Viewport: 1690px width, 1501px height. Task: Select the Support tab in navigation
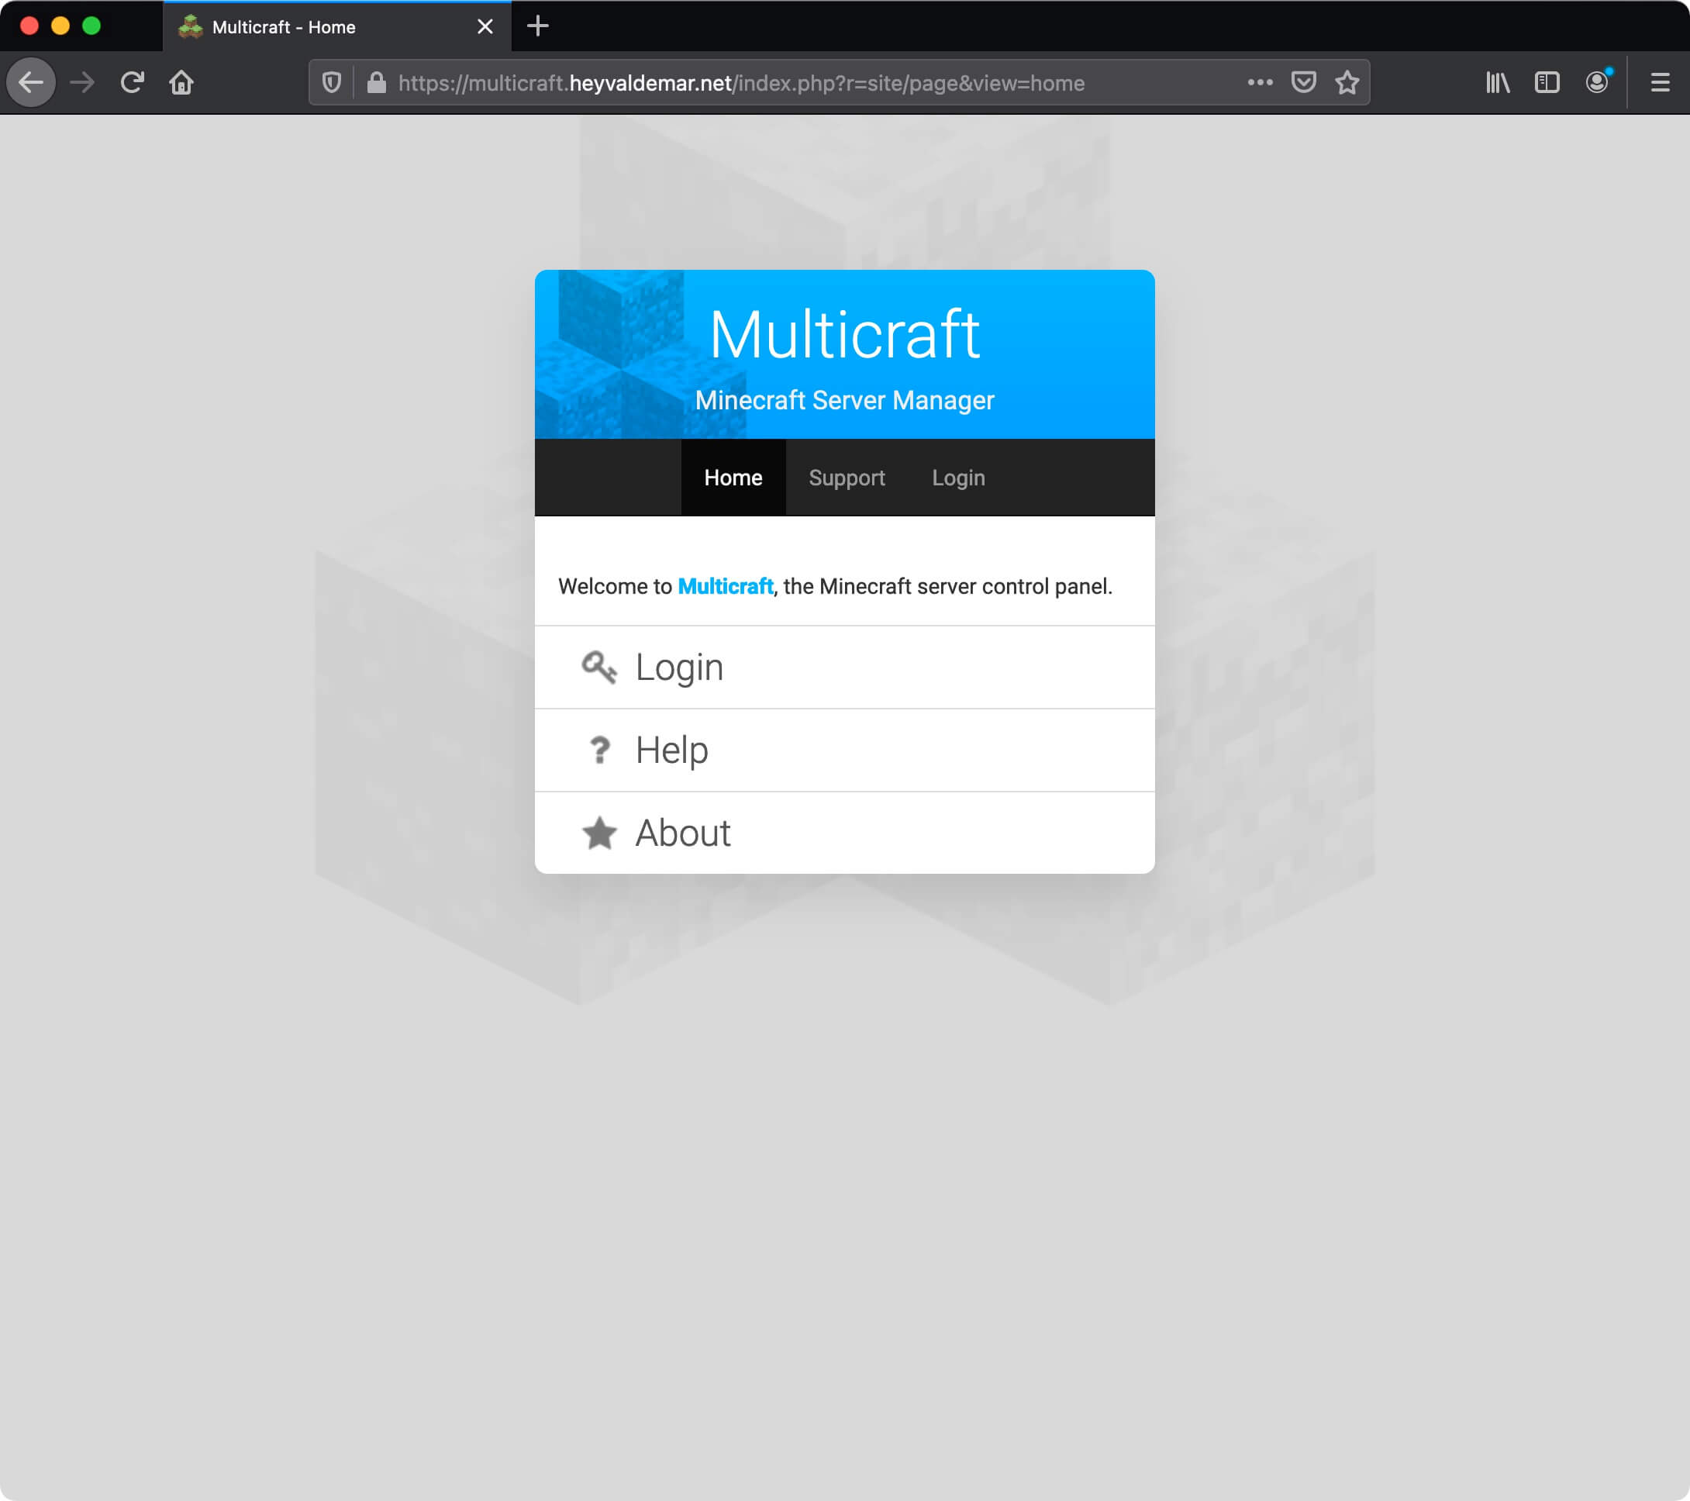(846, 478)
